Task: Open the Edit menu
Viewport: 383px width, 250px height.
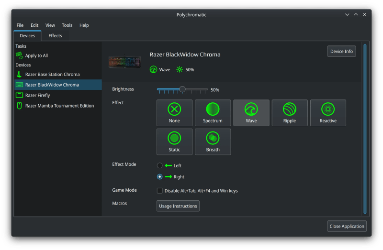Action: pos(34,25)
